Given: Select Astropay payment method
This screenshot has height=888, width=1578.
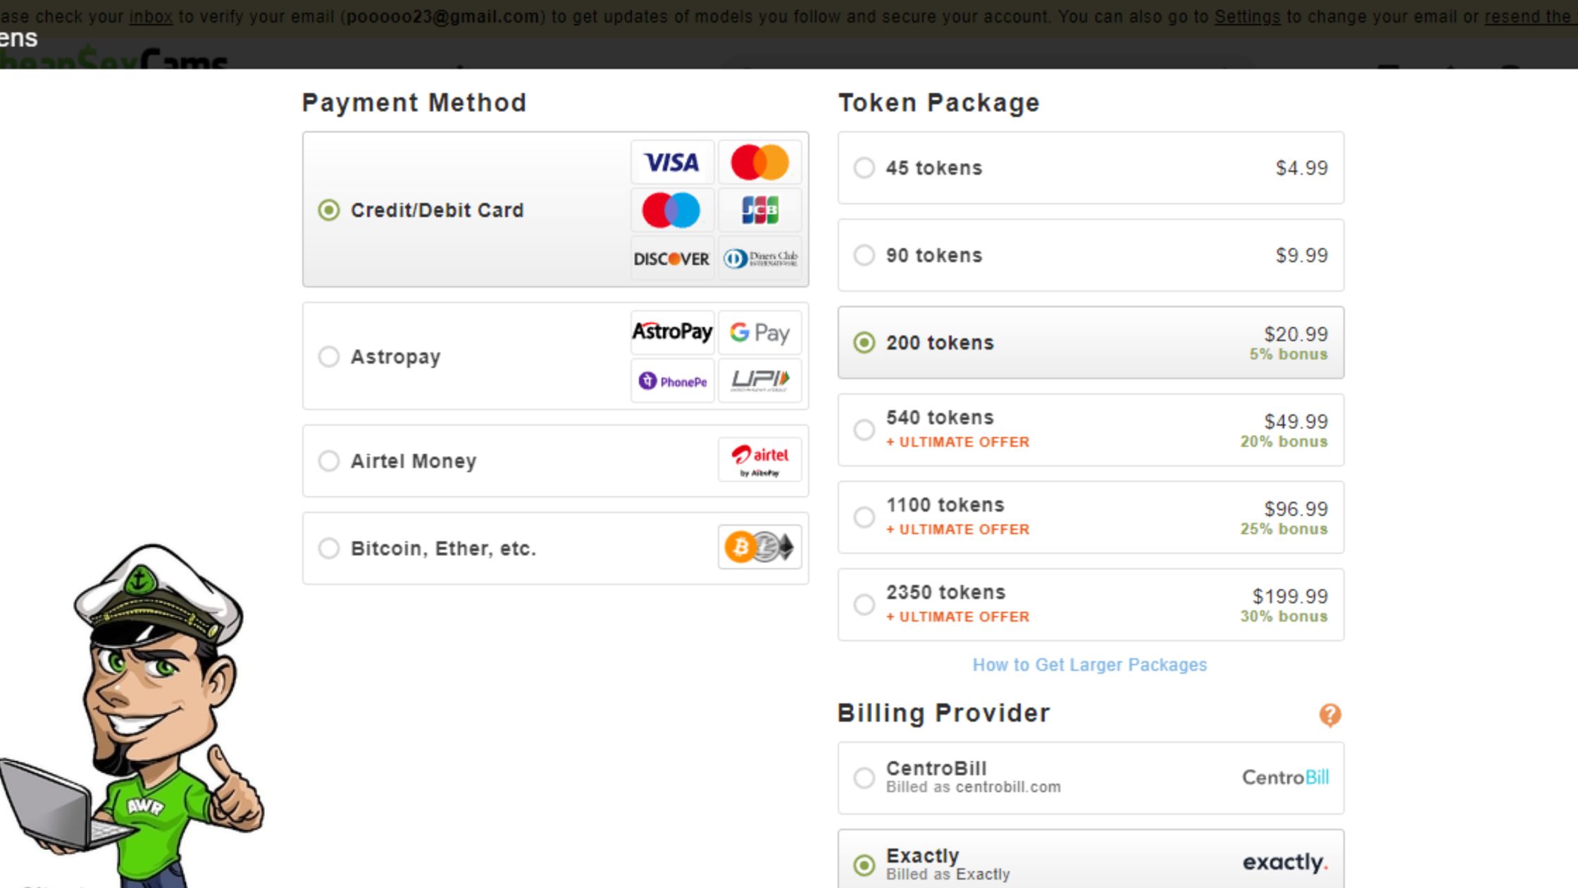Looking at the screenshot, I should (x=329, y=357).
